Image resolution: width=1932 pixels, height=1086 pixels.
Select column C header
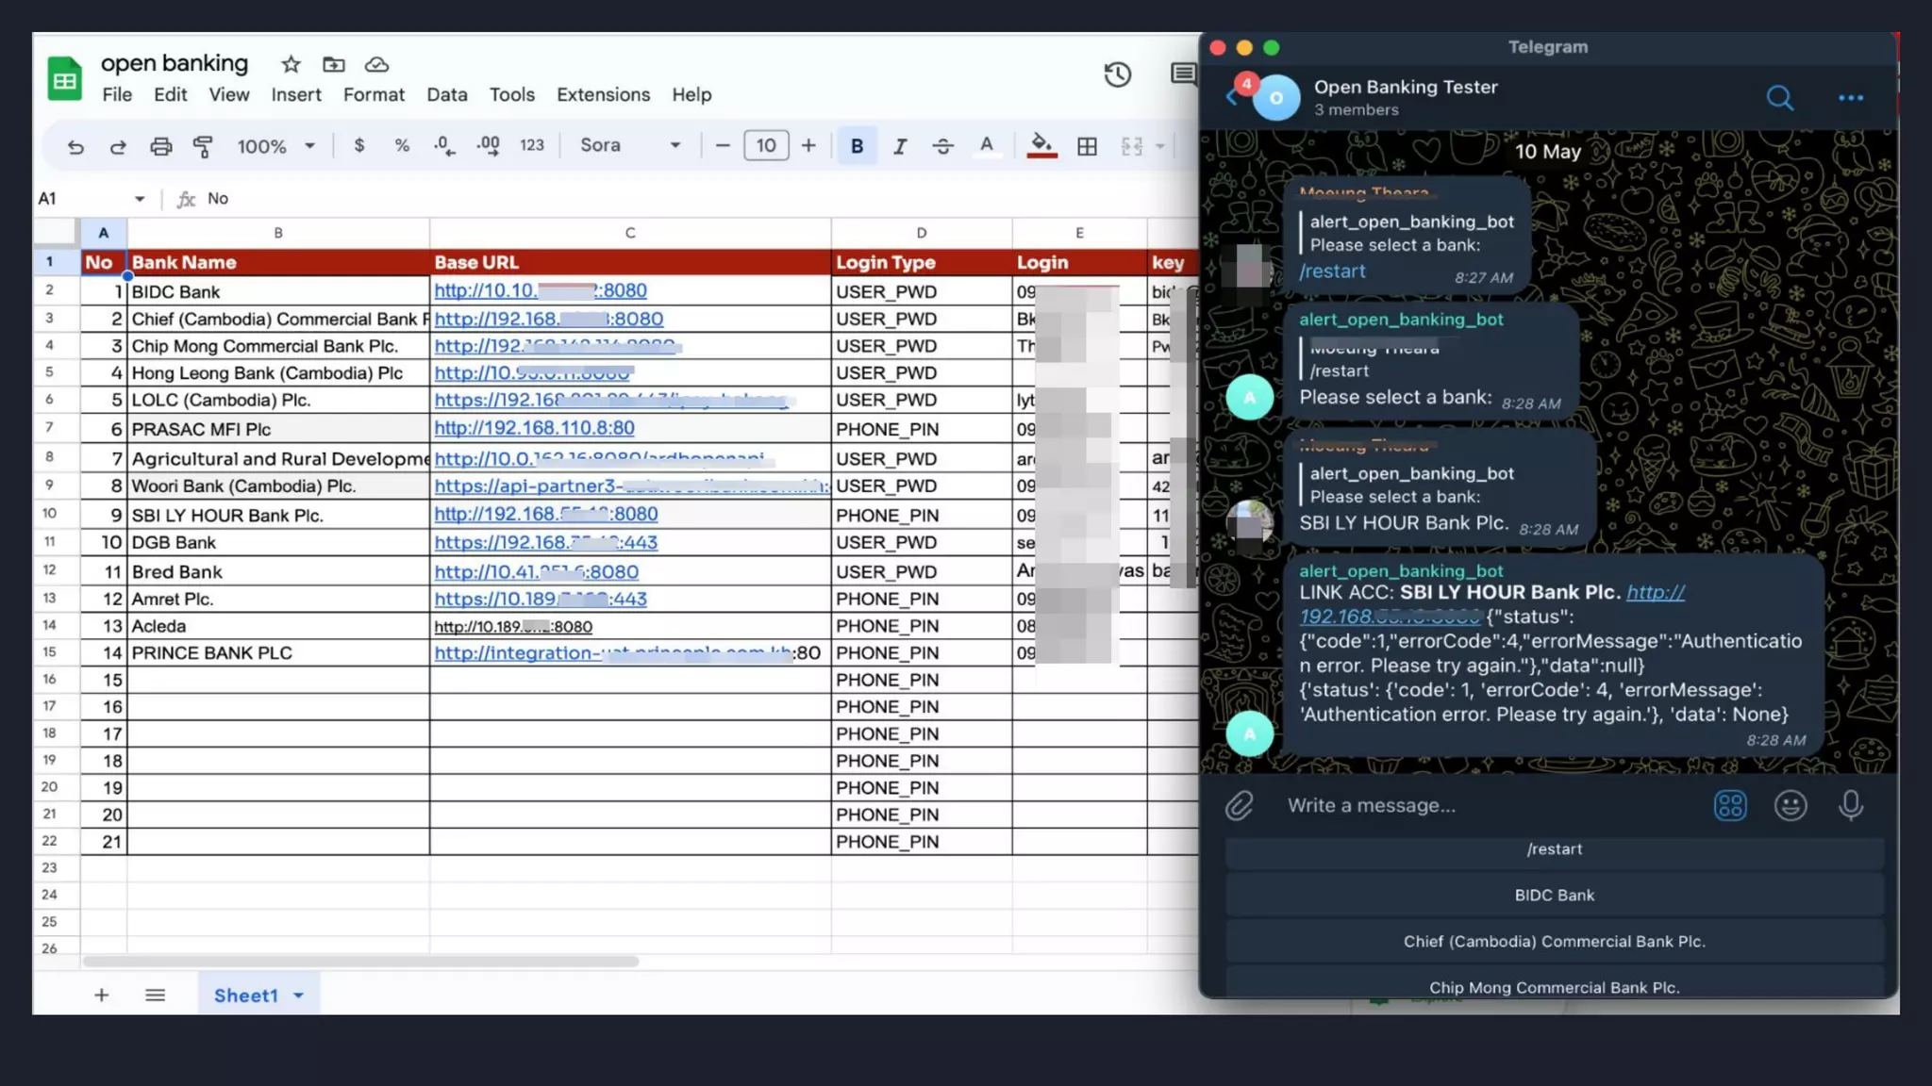(630, 233)
